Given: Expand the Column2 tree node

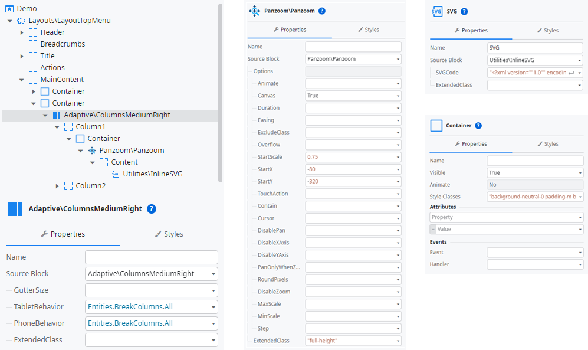Looking at the screenshot, I should tap(57, 186).
